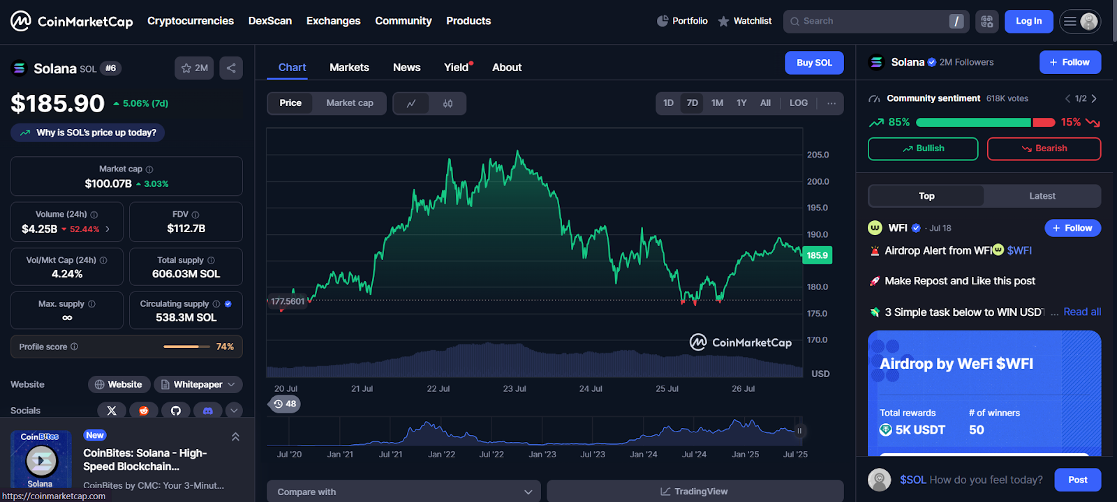The height and width of the screenshot is (502, 1117).
Task: Open the Watchlist star link
Action: click(744, 21)
